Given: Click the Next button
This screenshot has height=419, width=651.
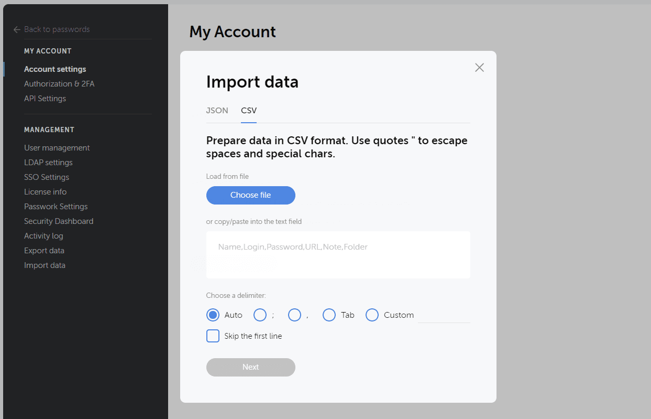Looking at the screenshot, I should tap(250, 367).
